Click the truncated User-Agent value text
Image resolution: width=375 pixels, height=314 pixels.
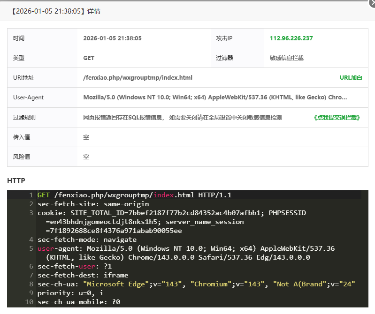click(215, 97)
